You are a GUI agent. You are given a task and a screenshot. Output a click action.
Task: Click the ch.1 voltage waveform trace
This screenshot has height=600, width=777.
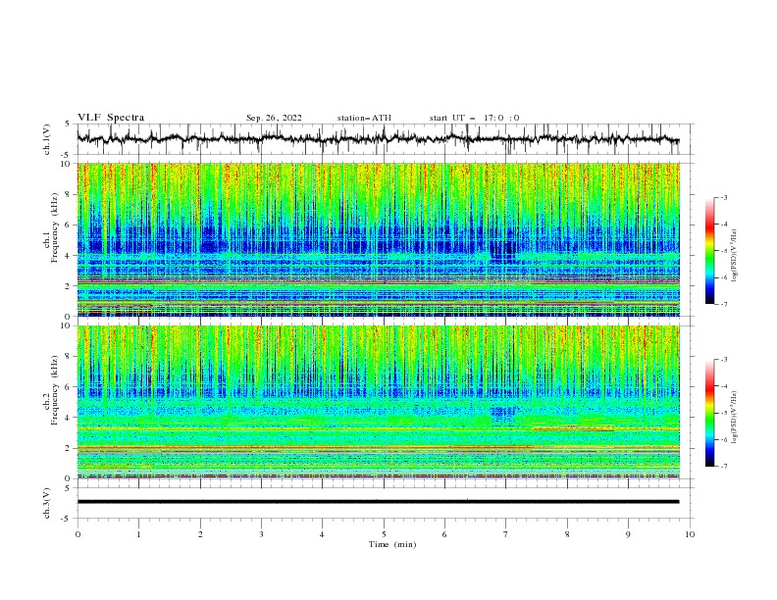[x=378, y=139]
